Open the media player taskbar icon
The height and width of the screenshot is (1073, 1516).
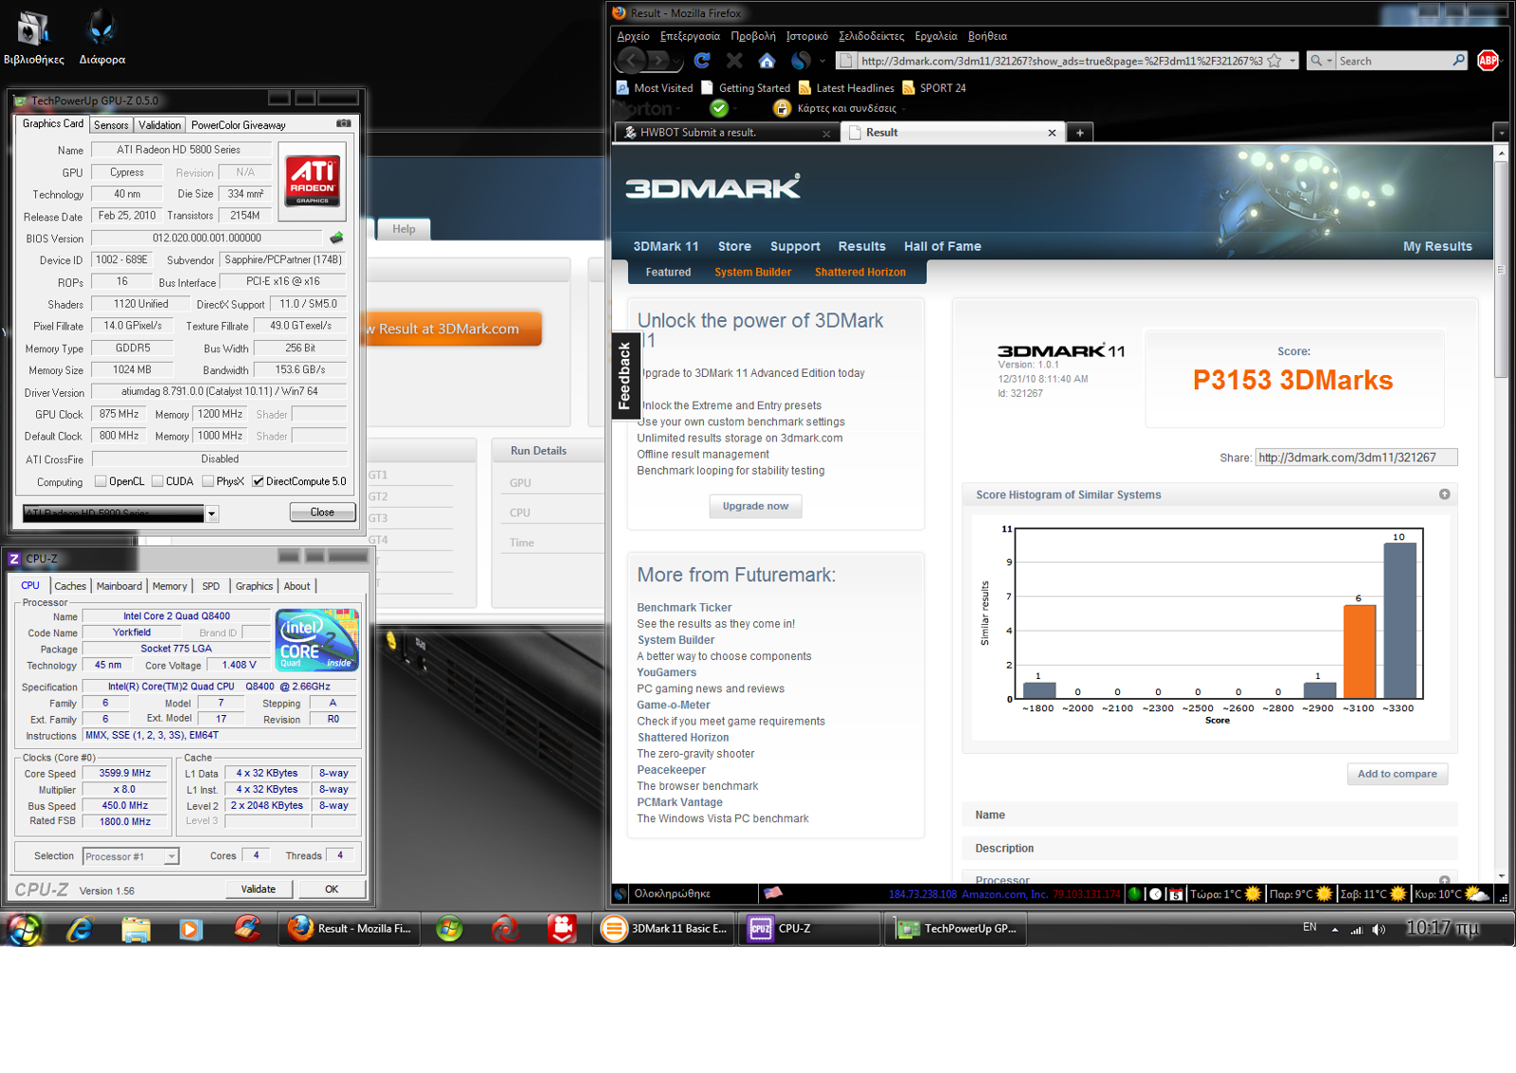click(190, 929)
